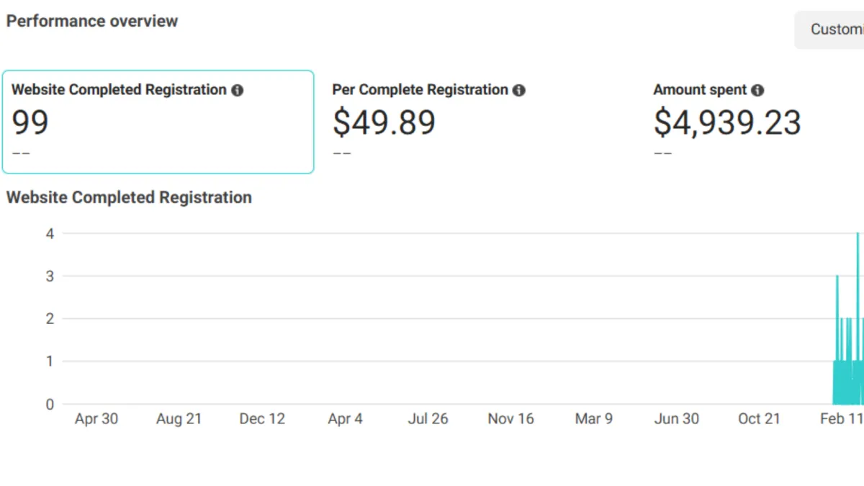This screenshot has width=864, height=486.
Task: Click info icon next to Per Complete Registration
Action: tap(519, 91)
